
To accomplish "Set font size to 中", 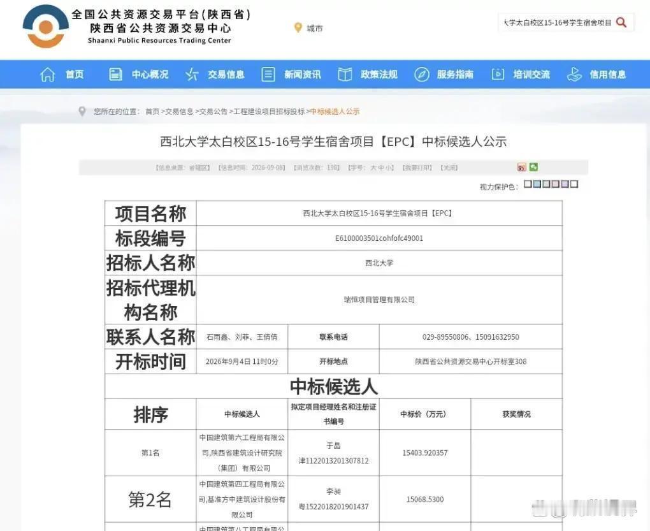I will pyautogui.click(x=381, y=168).
